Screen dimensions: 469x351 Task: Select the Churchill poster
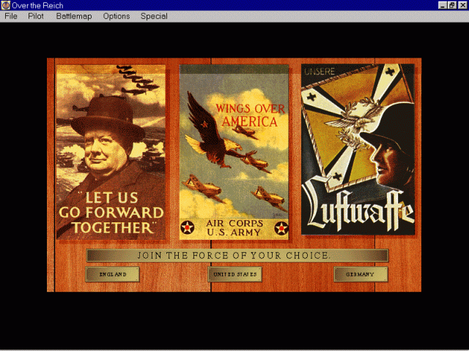point(111,152)
